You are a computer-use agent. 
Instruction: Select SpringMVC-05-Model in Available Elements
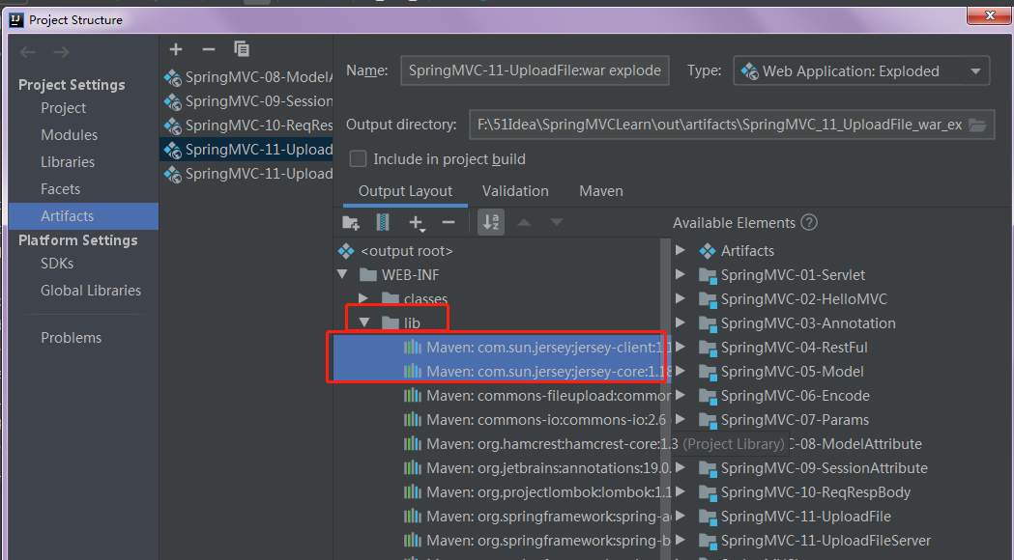coord(793,372)
